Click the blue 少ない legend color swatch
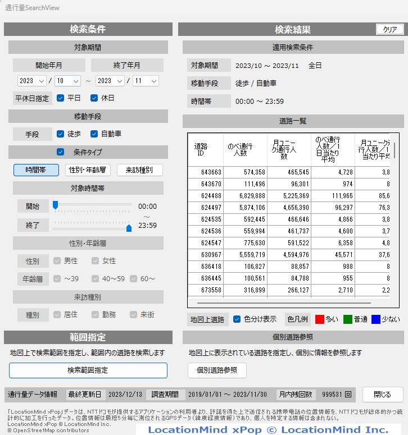 (x=376, y=319)
